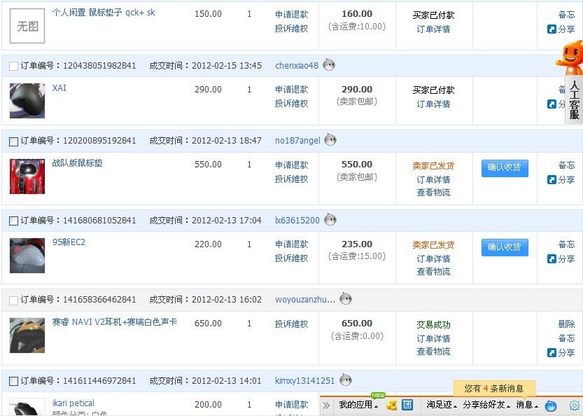This screenshot has width=583, height=416.
Task: Open the 4 new messages notification
Action: [x=494, y=389]
